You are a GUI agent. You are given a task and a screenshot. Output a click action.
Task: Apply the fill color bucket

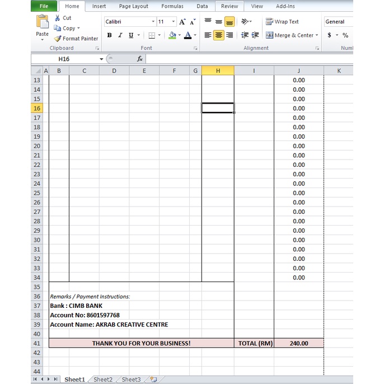(x=172, y=35)
